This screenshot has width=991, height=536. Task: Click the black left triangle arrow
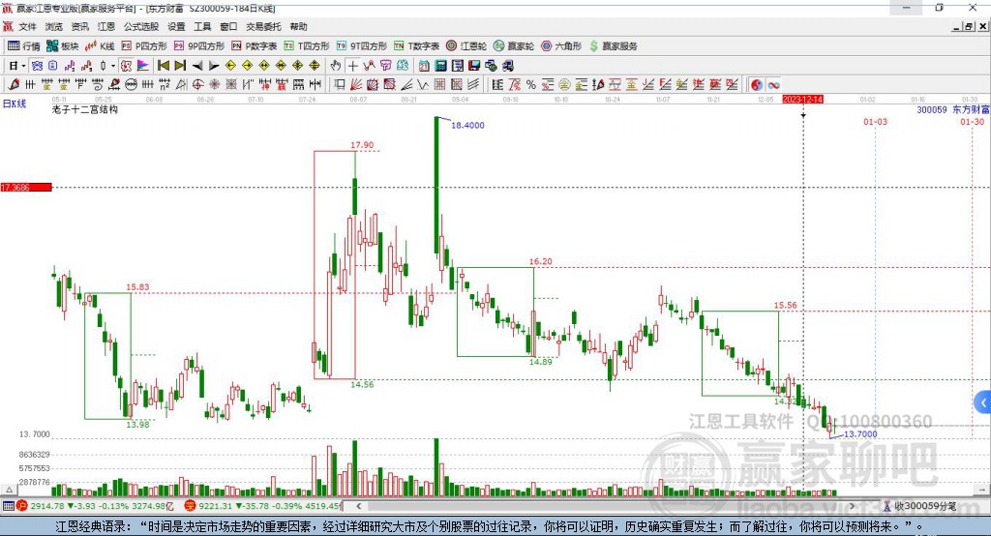(x=196, y=66)
